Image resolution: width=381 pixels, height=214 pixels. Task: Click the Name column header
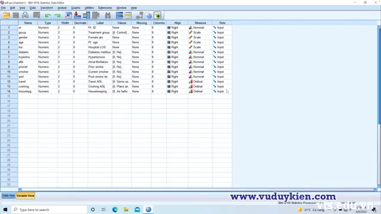pyautogui.click(x=28, y=23)
